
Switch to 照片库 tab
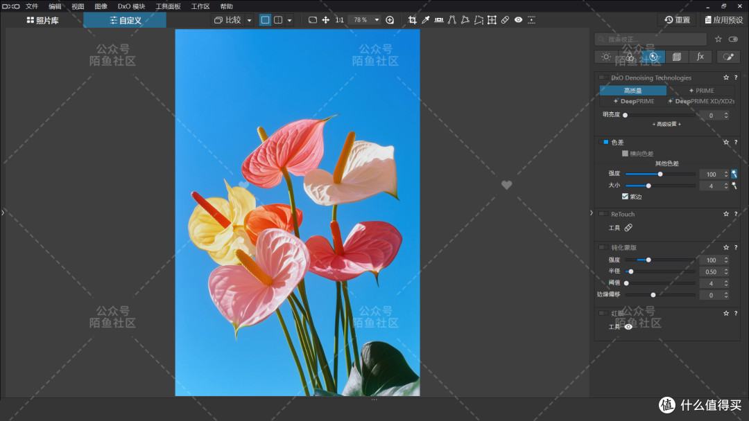pyautogui.click(x=42, y=21)
